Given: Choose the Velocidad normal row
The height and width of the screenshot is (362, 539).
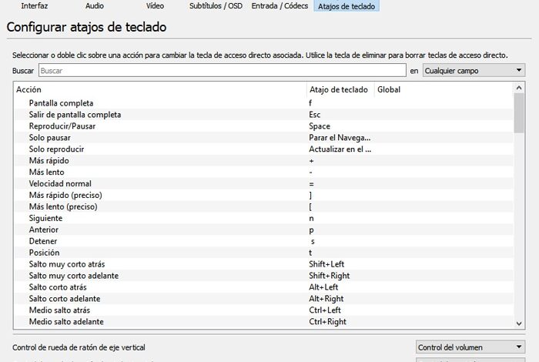Looking at the screenshot, I should (x=60, y=183).
